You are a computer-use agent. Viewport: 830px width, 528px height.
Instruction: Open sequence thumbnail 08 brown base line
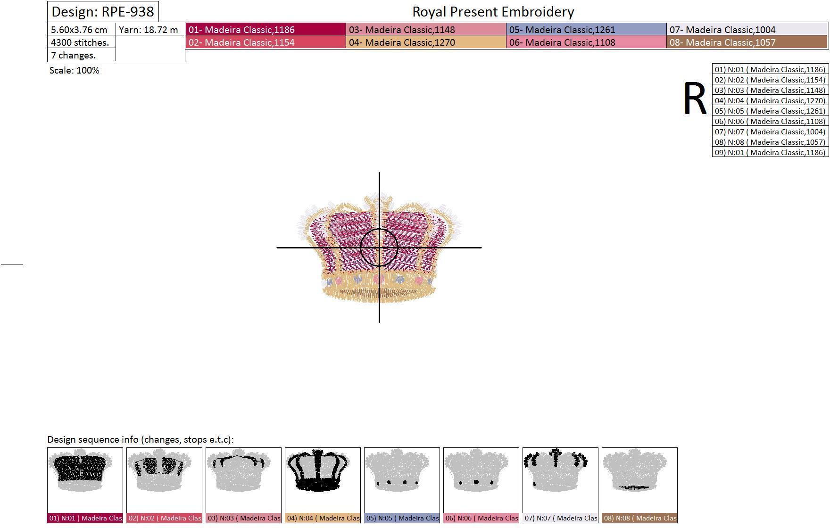(x=639, y=480)
